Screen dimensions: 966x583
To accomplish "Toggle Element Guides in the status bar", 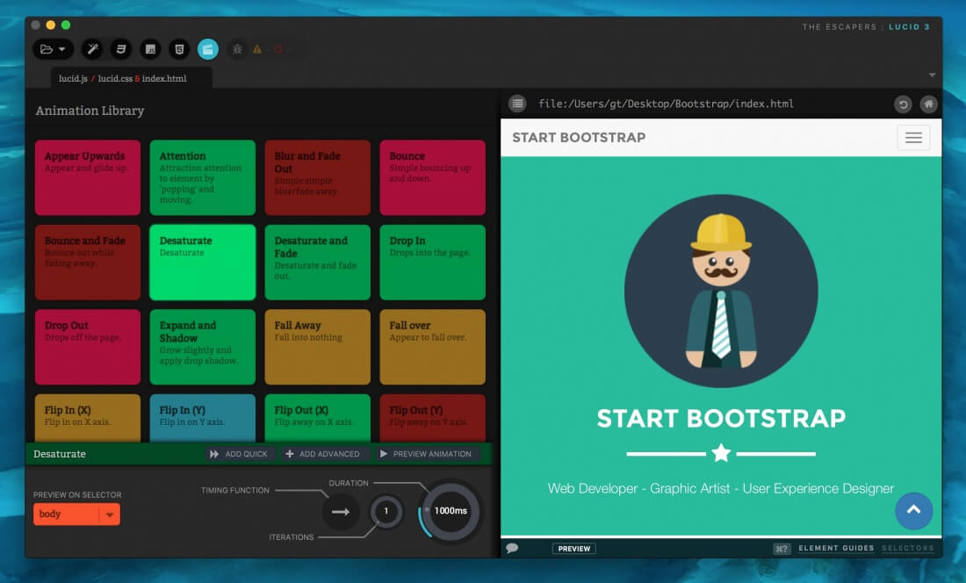I will click(834, 548).
